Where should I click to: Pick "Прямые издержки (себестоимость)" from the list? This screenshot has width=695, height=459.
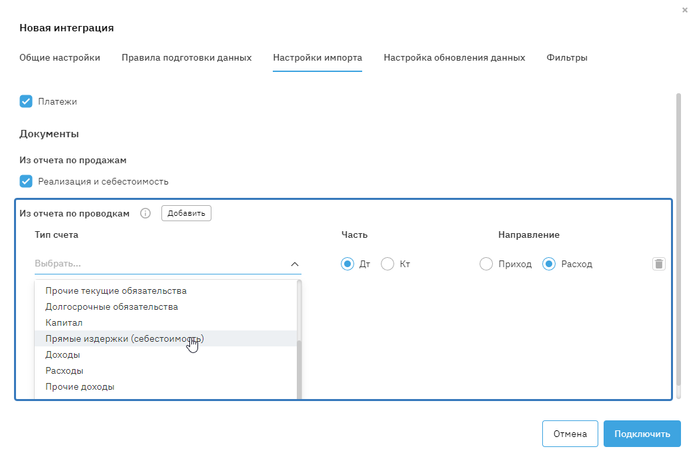click(124, 338)
